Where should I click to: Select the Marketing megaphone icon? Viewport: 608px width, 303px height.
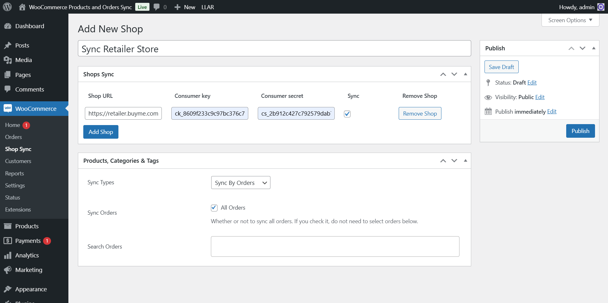(x=8, y=270)
